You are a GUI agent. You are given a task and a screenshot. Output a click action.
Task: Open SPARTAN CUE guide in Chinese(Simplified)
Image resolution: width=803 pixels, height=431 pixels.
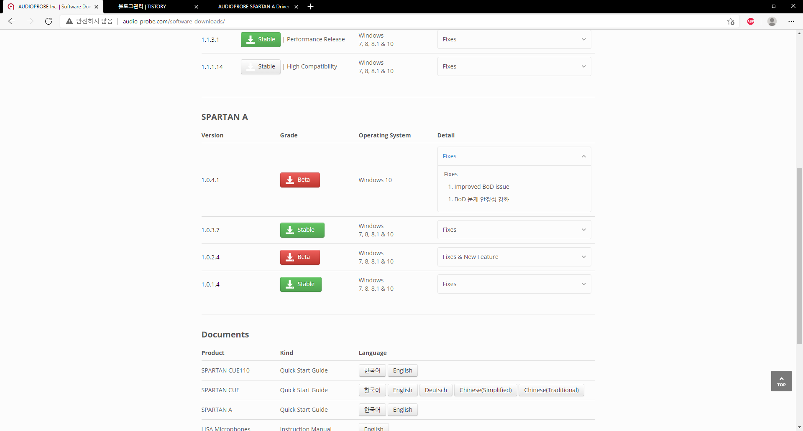click(486, 390)
